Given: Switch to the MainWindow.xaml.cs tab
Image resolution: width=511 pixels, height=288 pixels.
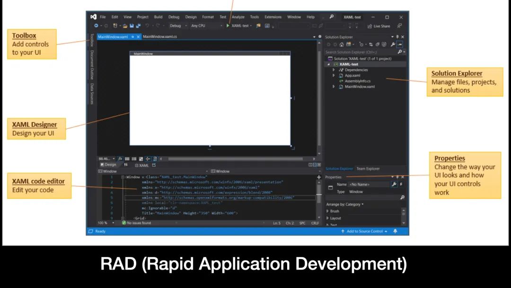Looking at the screenshot, I should pyautogui.click(x=160, y=36).
